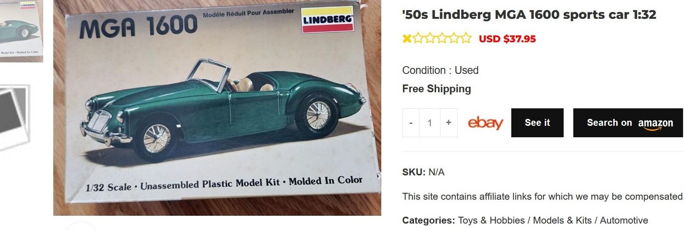Click the USD $37.95 price text
The image size is (684, 230).
[x=507, y=39]
